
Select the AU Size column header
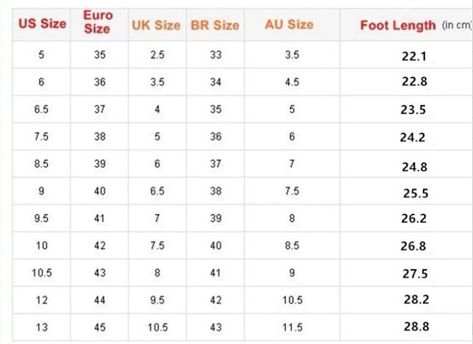click(289, 24)
